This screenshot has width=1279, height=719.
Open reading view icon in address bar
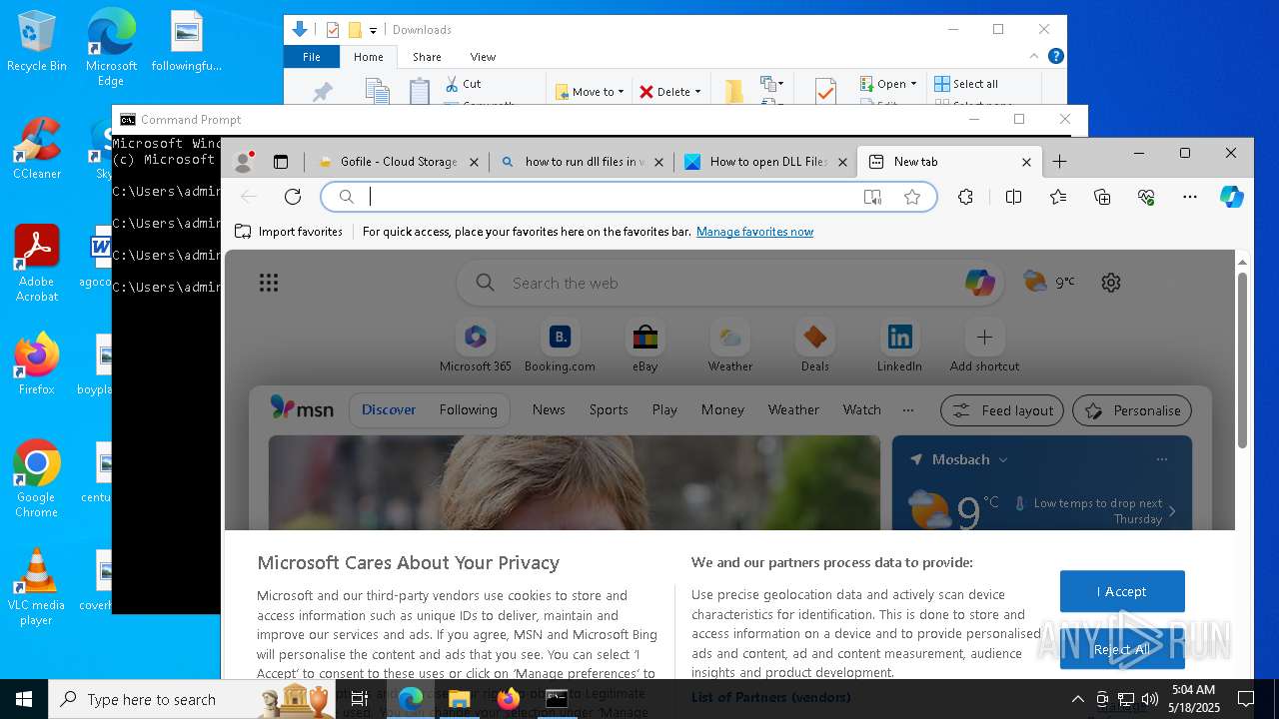pyautogui.click(x=872, y=197)
